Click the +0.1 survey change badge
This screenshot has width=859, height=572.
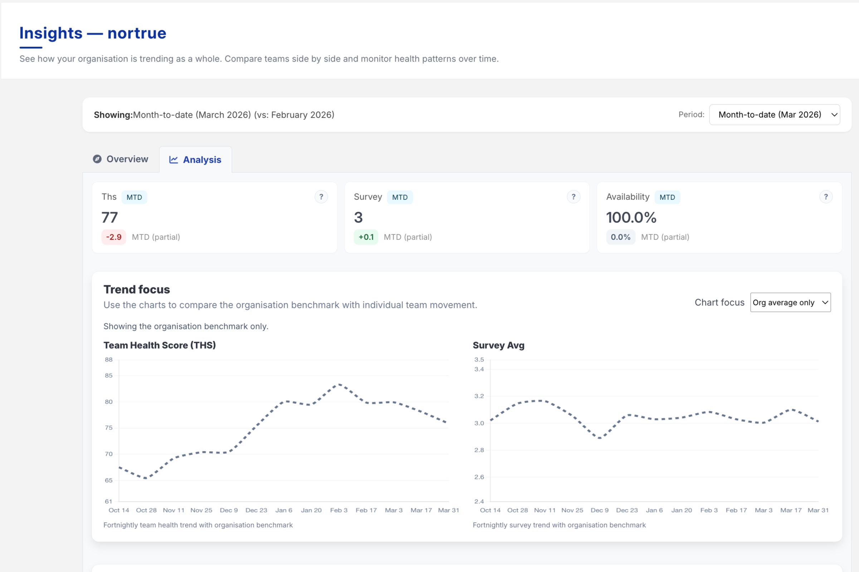[x=366, y=237]
